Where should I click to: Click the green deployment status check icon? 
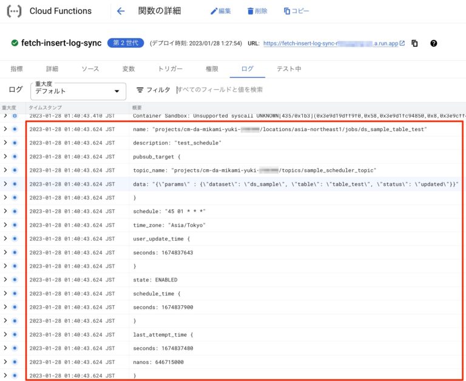point(15,43)
